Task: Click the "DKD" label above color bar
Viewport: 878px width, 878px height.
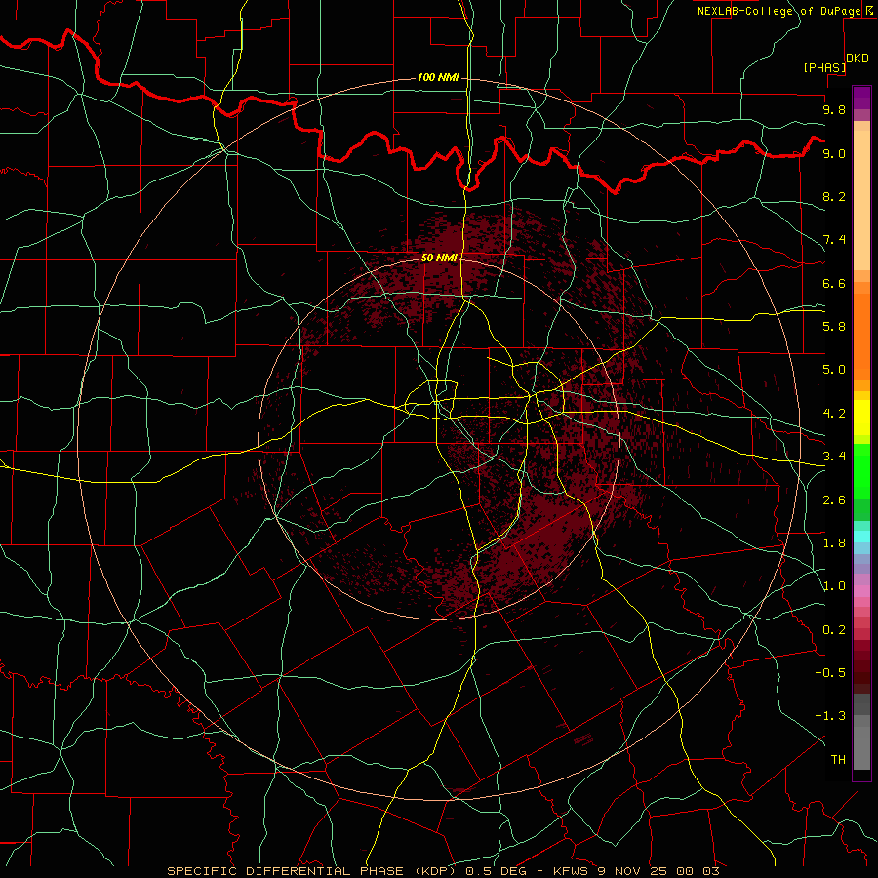Action: [858, 59]
